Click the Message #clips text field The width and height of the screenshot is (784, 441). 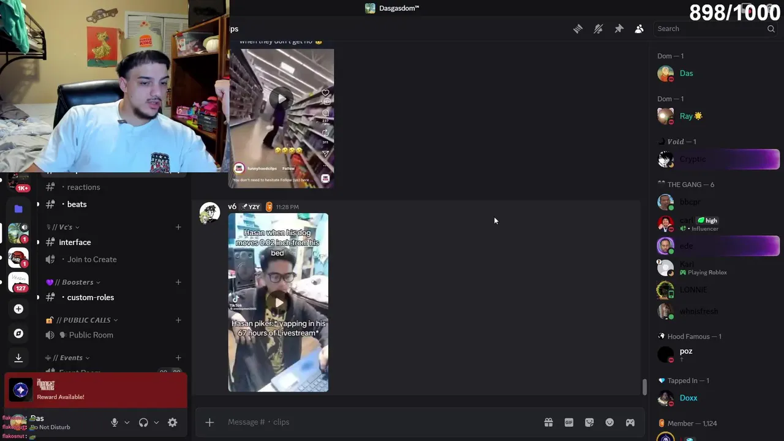click(x=380, y=422)
